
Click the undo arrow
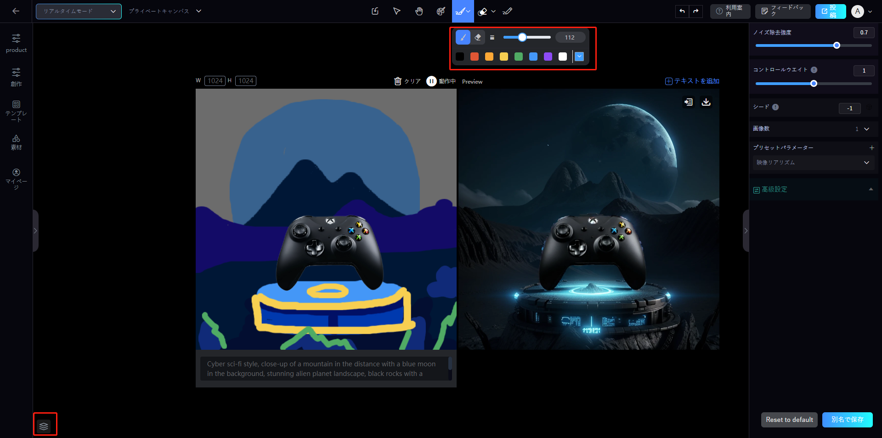[682, 11]
